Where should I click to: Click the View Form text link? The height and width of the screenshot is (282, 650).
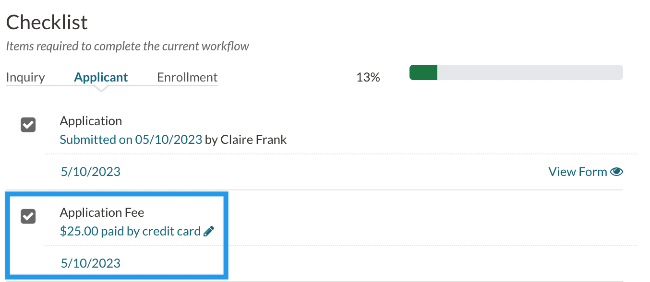tap(578, 172)
